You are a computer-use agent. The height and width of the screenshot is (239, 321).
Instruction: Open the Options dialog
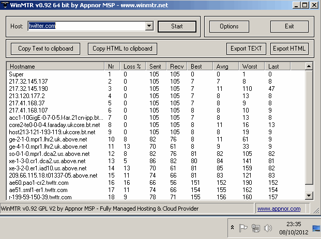click(229, 26)
